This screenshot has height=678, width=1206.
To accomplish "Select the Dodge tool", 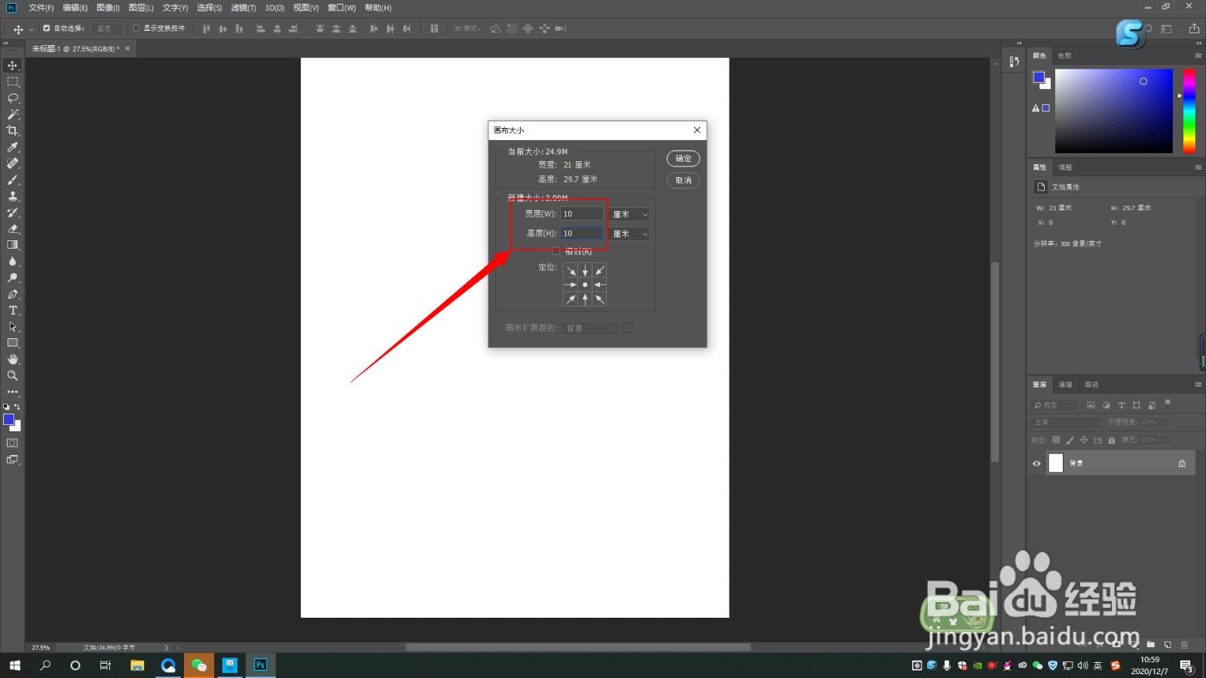I will [x=13, y=278].
